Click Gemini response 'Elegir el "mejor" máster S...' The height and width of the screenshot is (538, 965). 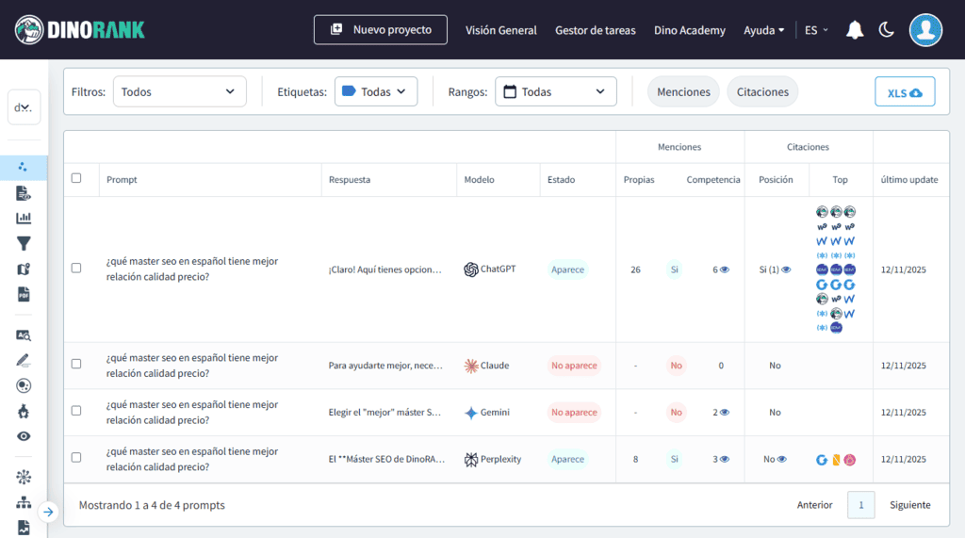[384, 413]
